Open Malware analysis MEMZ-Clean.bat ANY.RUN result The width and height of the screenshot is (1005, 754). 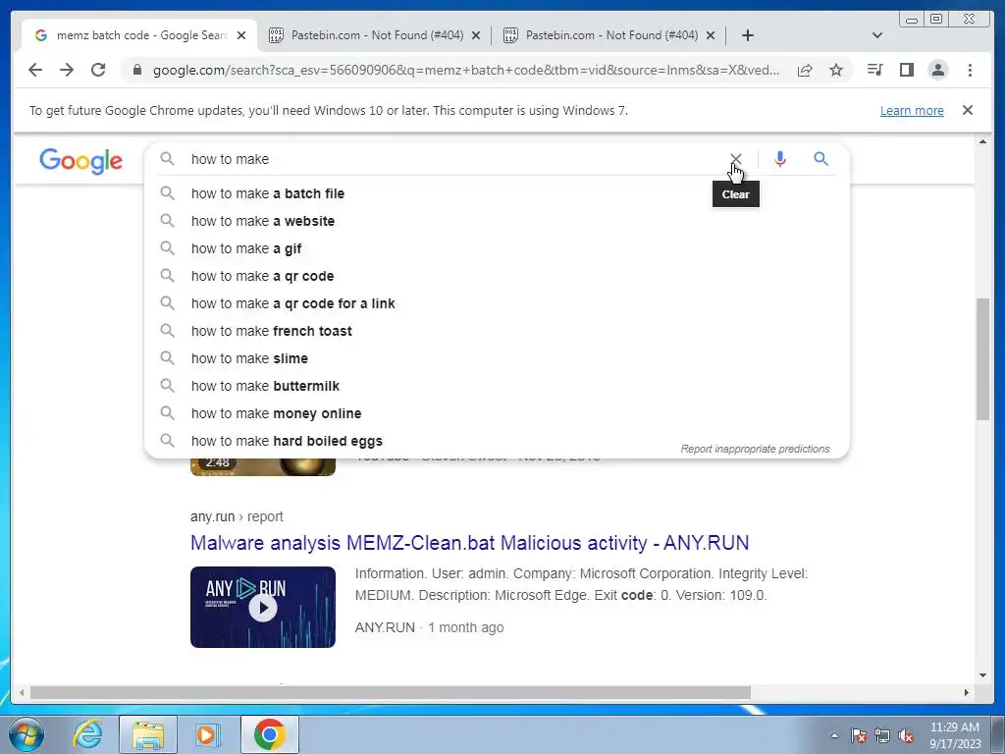(469, 542)
